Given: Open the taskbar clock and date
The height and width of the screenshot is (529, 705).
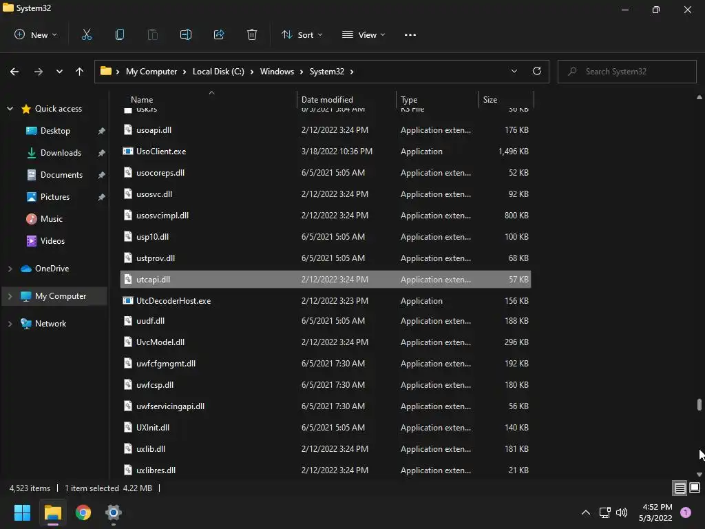Looking at the screenshot, I should [x=655, y=512].
